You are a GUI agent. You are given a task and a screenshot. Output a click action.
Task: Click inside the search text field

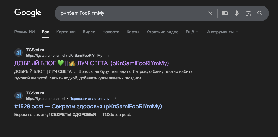[130, 13]
